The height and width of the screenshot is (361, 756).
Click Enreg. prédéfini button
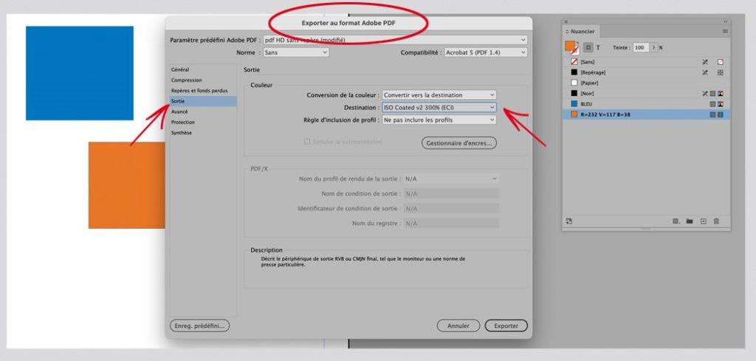click(x=199, y=326)
